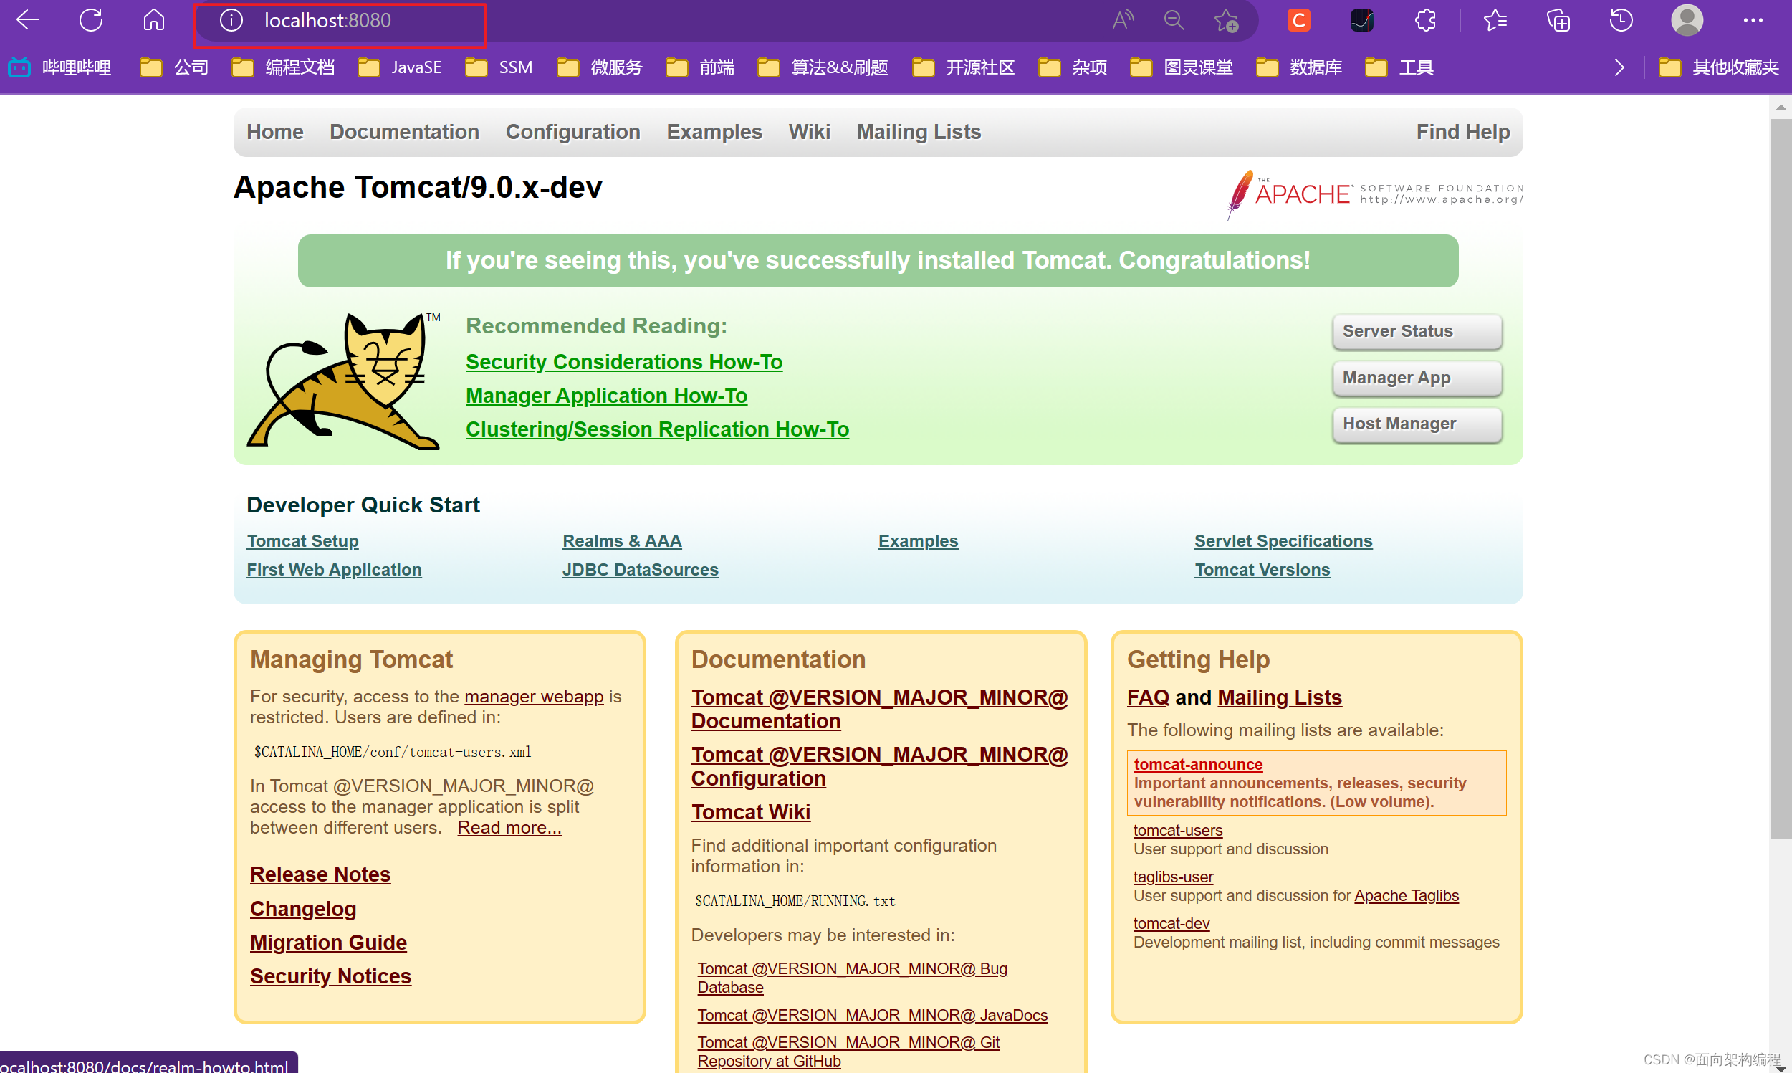Open the Tomcat Setup link

pyautogui.click(x=302, y=542)
